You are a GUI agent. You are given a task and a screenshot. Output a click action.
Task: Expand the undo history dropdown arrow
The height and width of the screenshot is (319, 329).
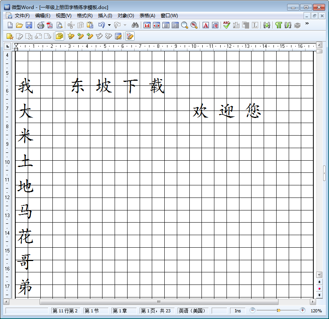(x=109, y=25)
